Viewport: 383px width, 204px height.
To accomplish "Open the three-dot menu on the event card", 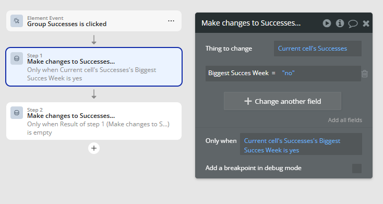I will [171, 21].
